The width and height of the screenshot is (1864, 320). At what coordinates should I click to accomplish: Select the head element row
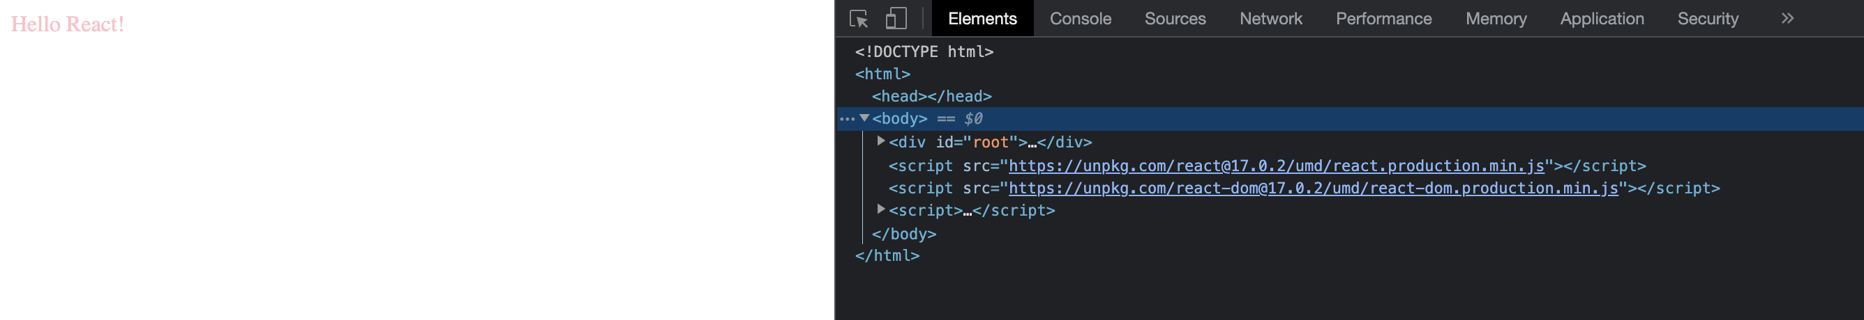(931, 97)
